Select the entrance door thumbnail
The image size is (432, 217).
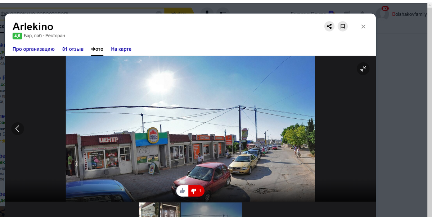pyautogui.click(x=170, y=210)
